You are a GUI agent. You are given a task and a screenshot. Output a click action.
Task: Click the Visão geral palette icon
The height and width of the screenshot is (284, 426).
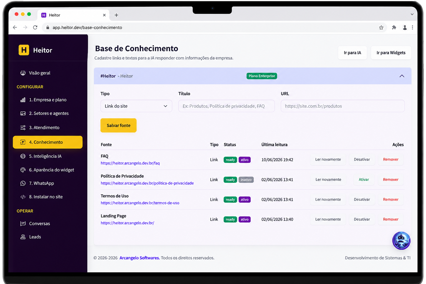pos(23,73)
